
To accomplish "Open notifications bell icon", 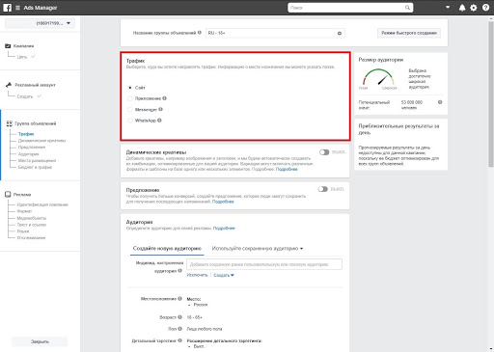I will click(462, 8).
